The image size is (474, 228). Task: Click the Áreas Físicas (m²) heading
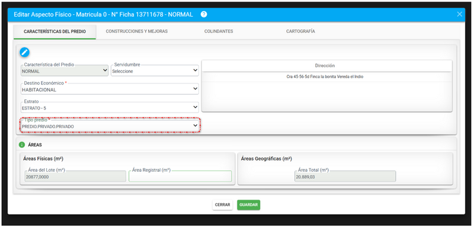coord(43,159)
